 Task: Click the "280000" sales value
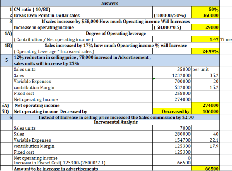pyautogui.click(x=172, y=134)
